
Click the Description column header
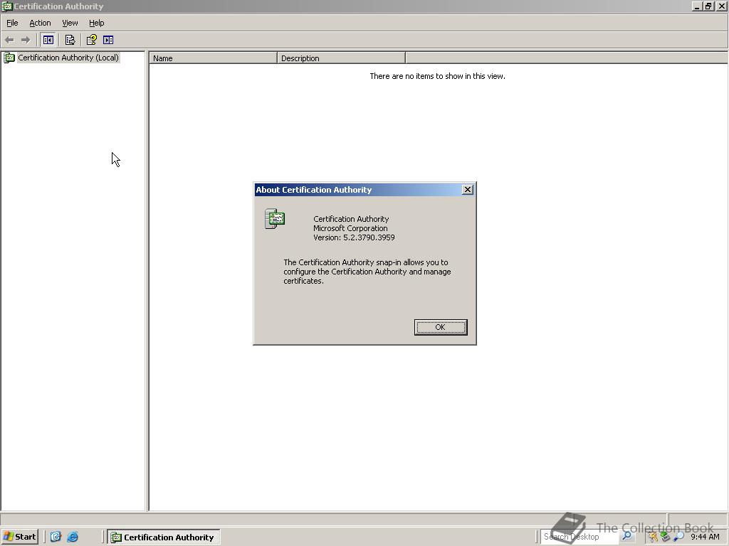pos(341,58)
